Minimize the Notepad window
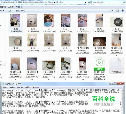The width and height of the screenshot is (126, 114). coord(111,83)
